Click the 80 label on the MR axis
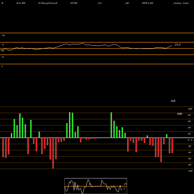Screen dimensions: 194x194 pyautogui.click(x=189, y=115)
